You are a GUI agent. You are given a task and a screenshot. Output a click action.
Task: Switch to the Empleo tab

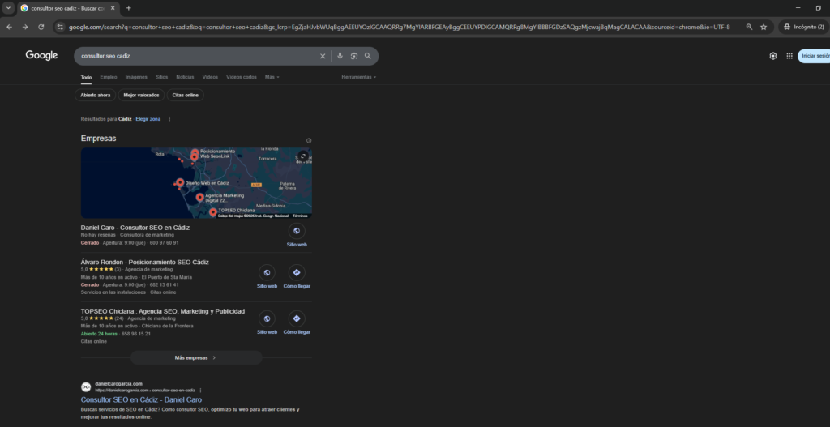click(x=109, y=77)
